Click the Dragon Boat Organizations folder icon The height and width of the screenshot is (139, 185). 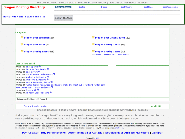93,37
